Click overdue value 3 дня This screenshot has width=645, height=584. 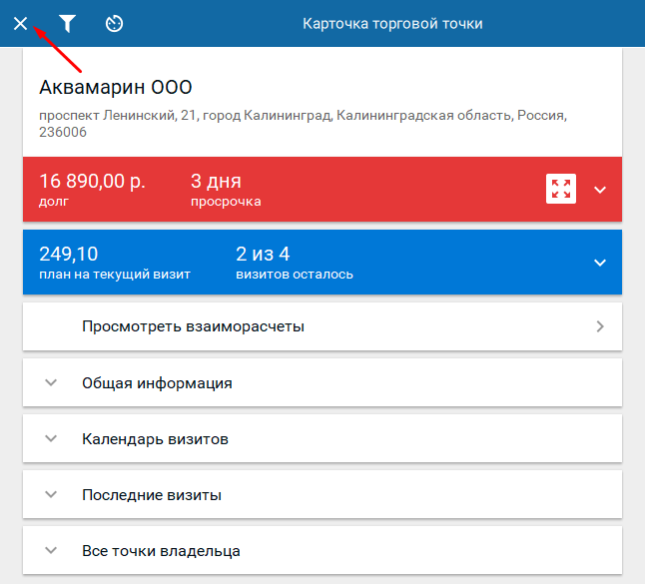point(216,181)
